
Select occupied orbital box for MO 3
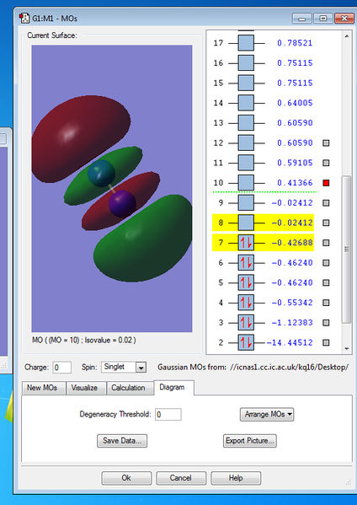246,322
